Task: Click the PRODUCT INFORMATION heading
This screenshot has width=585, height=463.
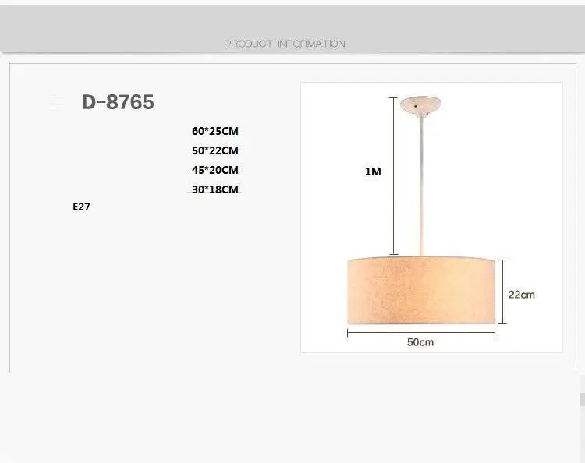Action: click(x=284, y=44)
